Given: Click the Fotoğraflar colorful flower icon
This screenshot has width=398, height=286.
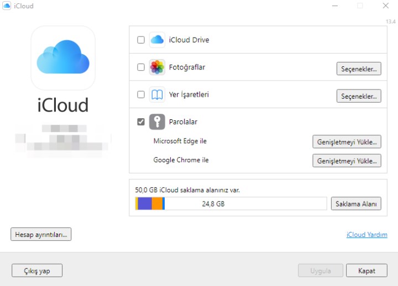Looking at the screenshot, I should click(x=157, y=67).
